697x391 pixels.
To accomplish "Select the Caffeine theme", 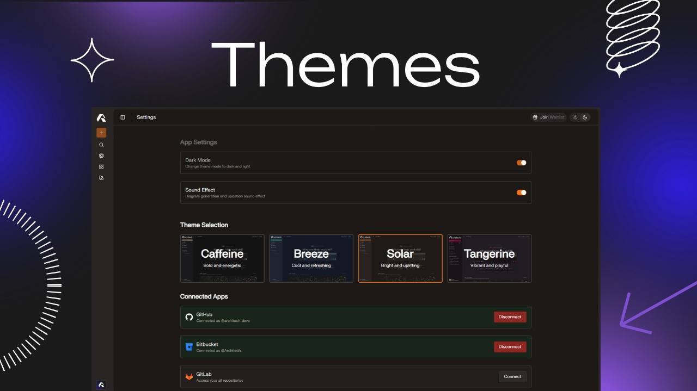I will [x=222, y=258].
